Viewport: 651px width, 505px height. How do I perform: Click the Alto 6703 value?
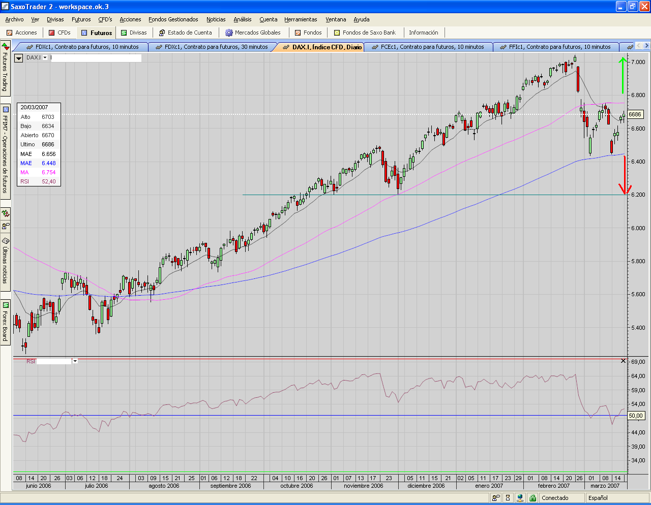pos(48,117)
